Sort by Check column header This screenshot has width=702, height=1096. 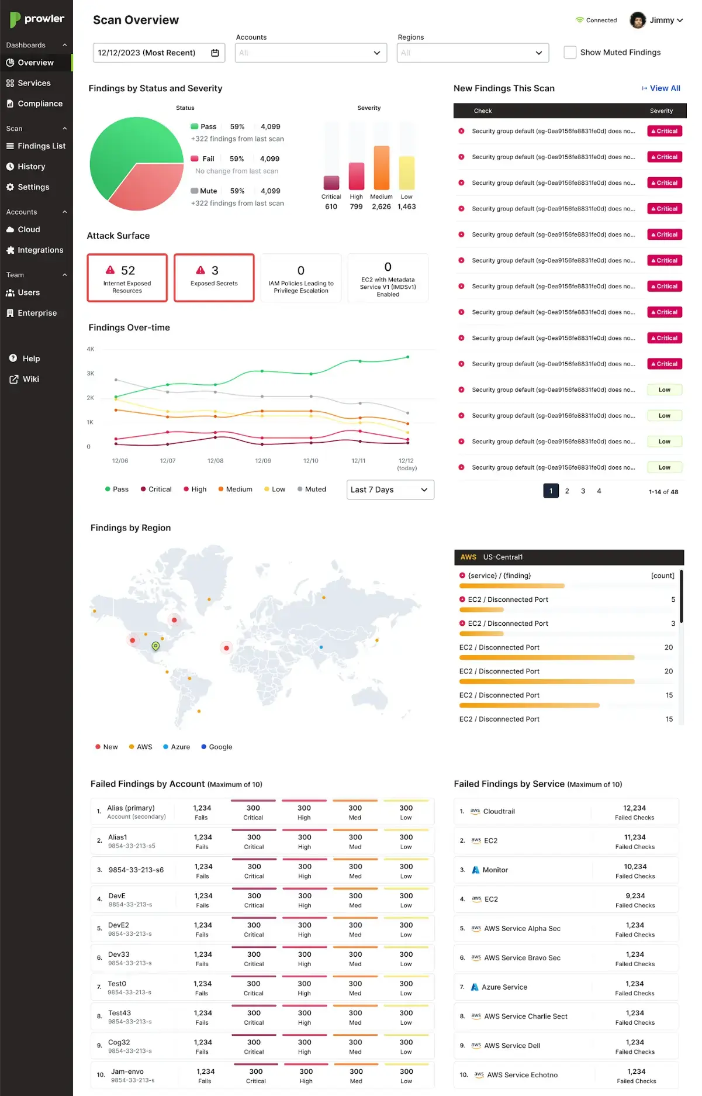click(x=483, y=111)
